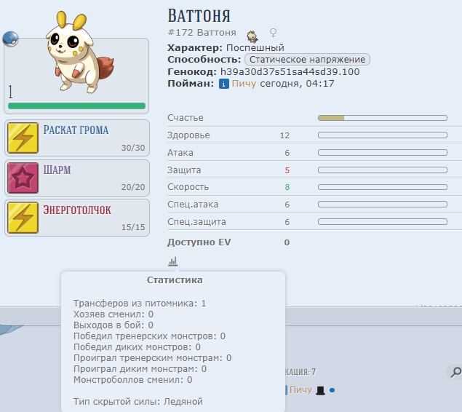Select the Шарм star move icon
This screenshot has height=412, width=462.
23,178
